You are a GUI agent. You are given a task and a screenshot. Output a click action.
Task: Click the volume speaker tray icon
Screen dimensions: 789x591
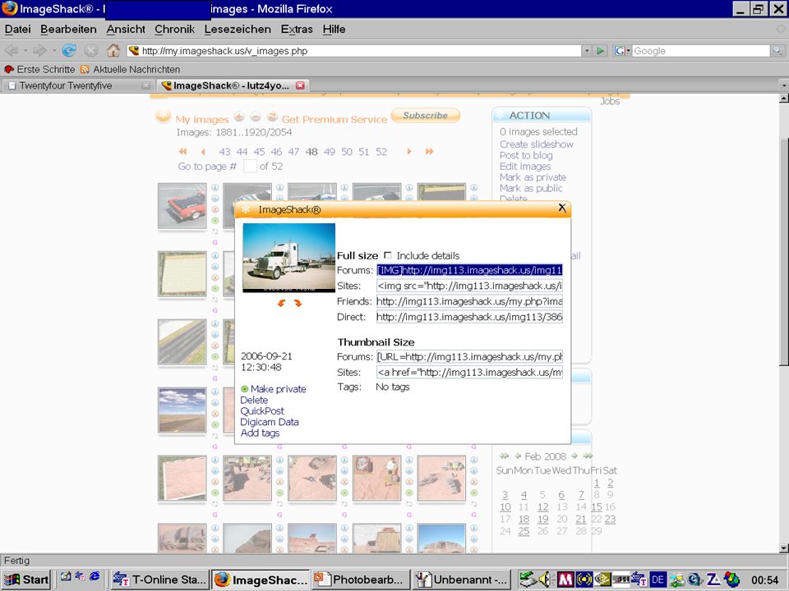[x=544, y=580]
